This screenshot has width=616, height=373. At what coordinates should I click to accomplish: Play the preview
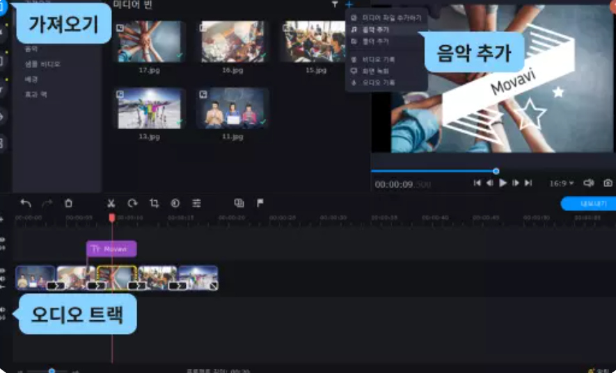[x=503, y=183]
